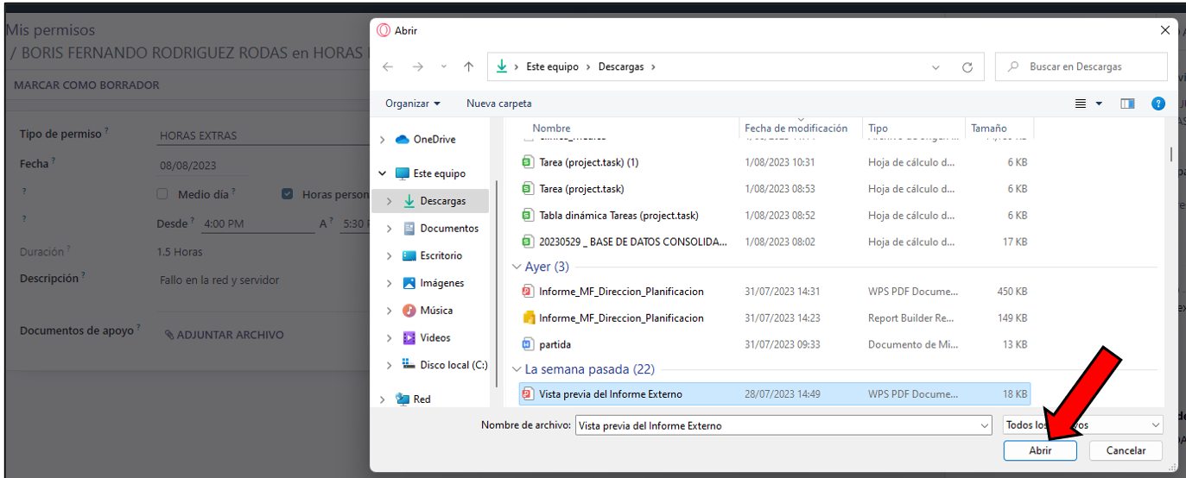The image size is (1186, 478).
Task: Sort by Fecha de modificación column
Action: click(x=796, y=129)
